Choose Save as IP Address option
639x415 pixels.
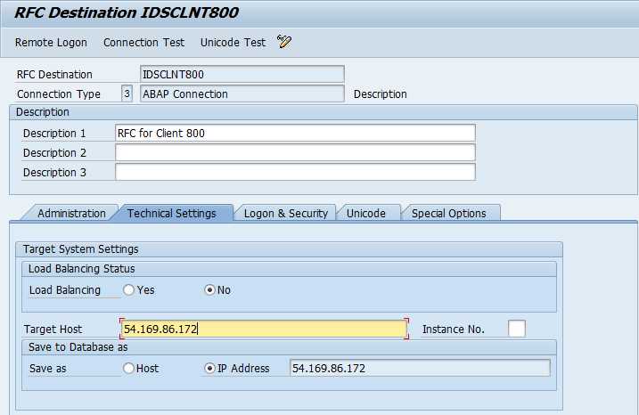(209, 368)
